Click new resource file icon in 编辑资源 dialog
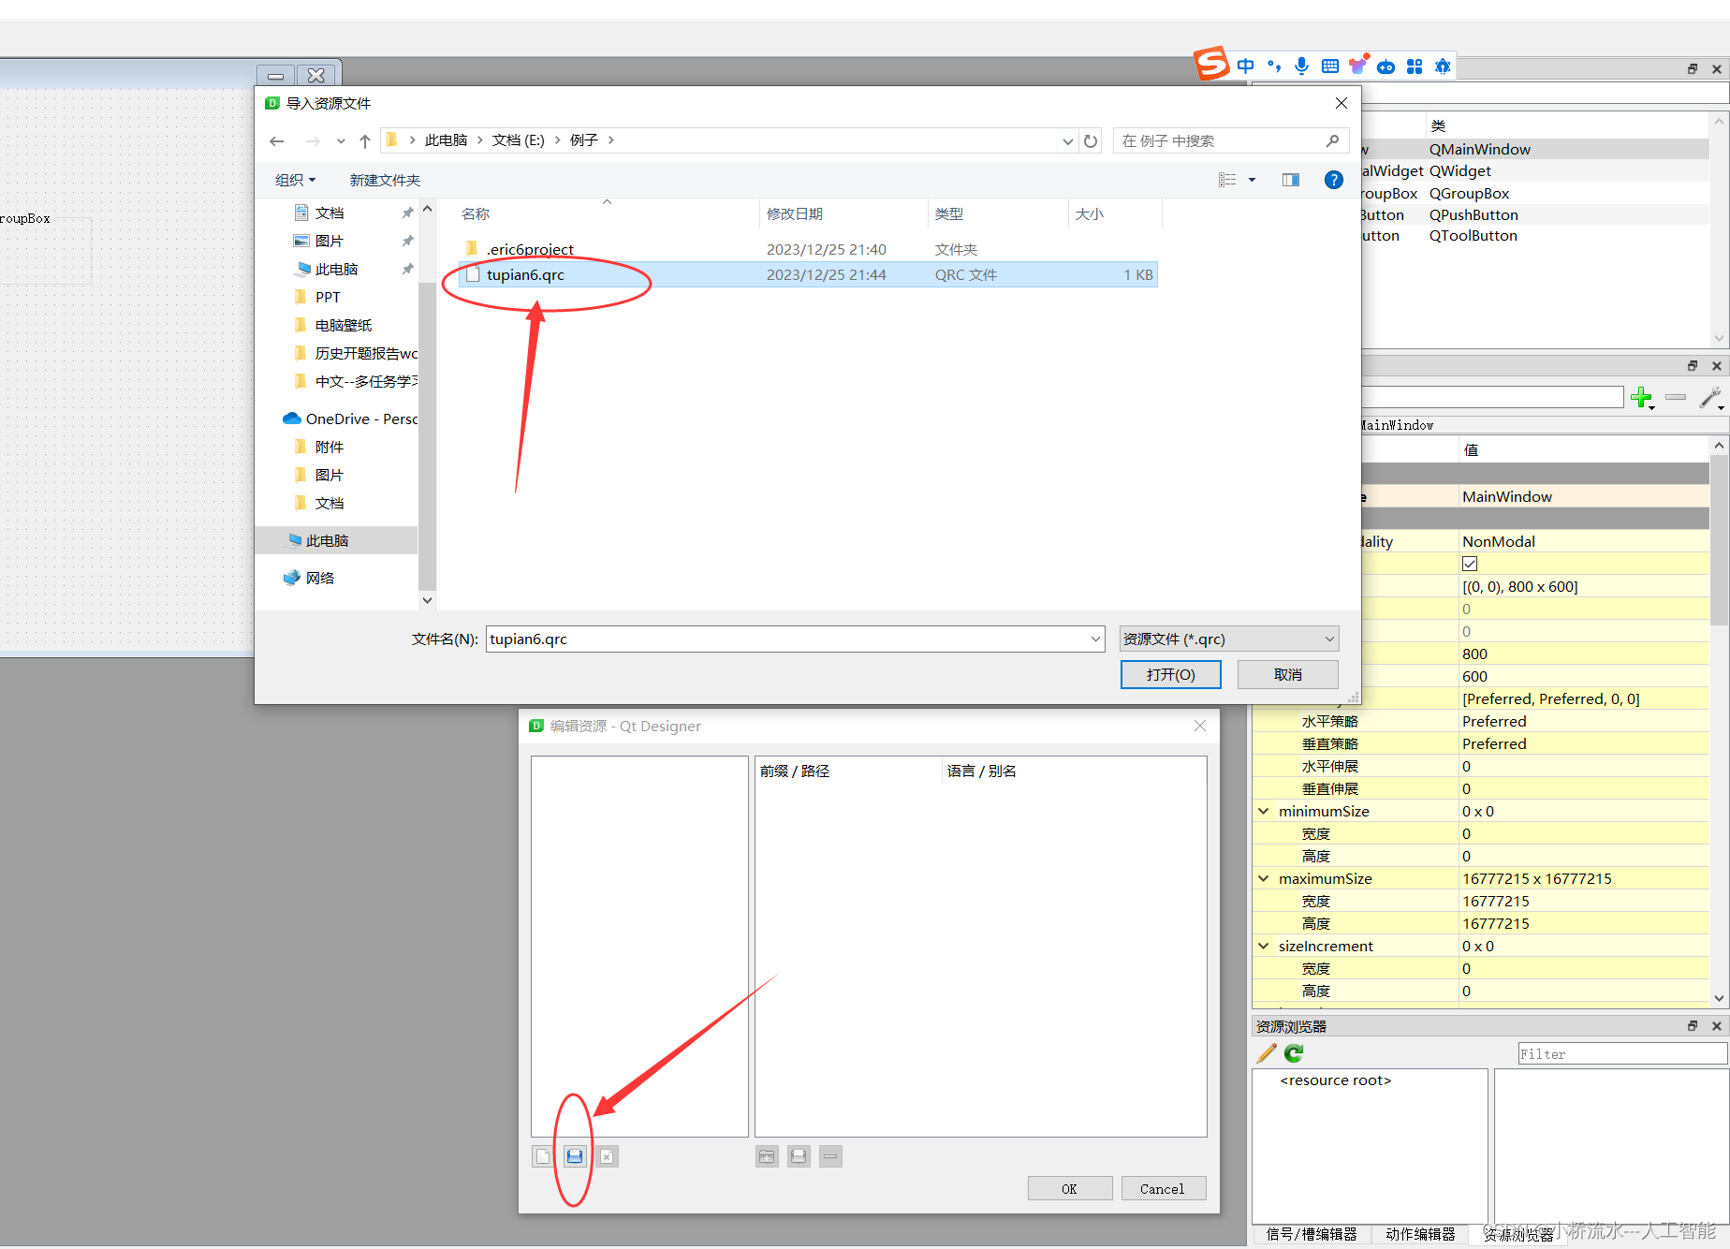 tap(543, 1156)
